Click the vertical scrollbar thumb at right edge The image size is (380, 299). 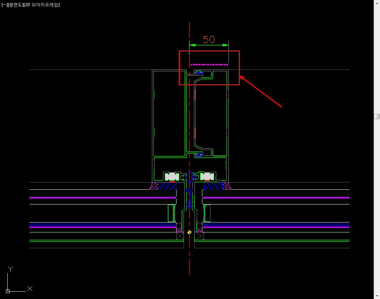point(377,117)
